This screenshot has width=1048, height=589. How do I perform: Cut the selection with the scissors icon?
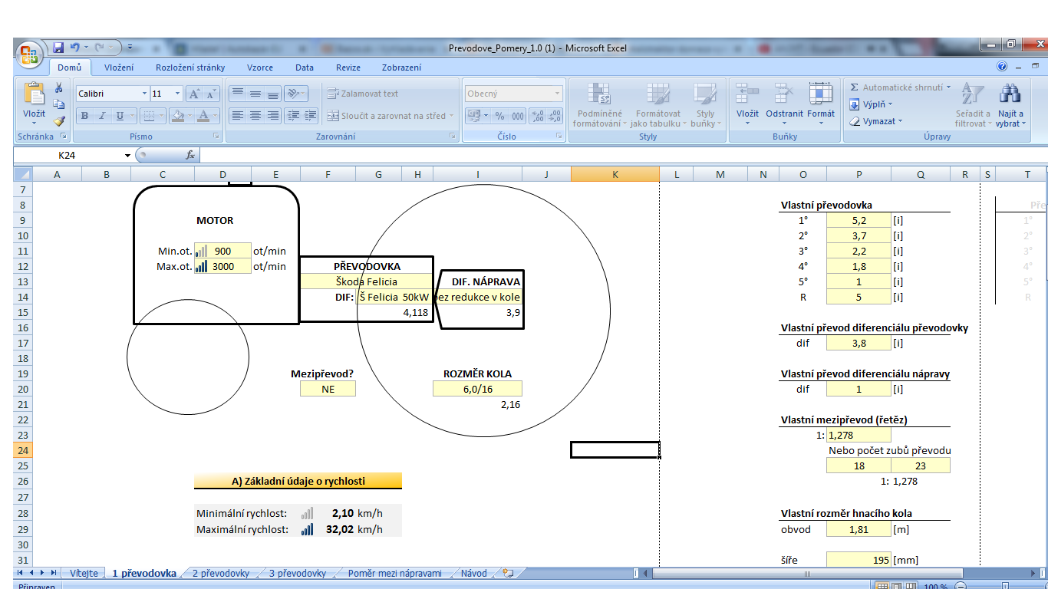(59, 88)
